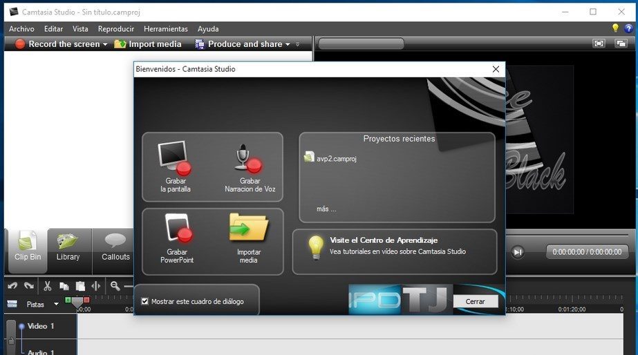Click the 0:00:00;00 time display
The height and width of the screenshot is (355, 638).
coord(587,252)
